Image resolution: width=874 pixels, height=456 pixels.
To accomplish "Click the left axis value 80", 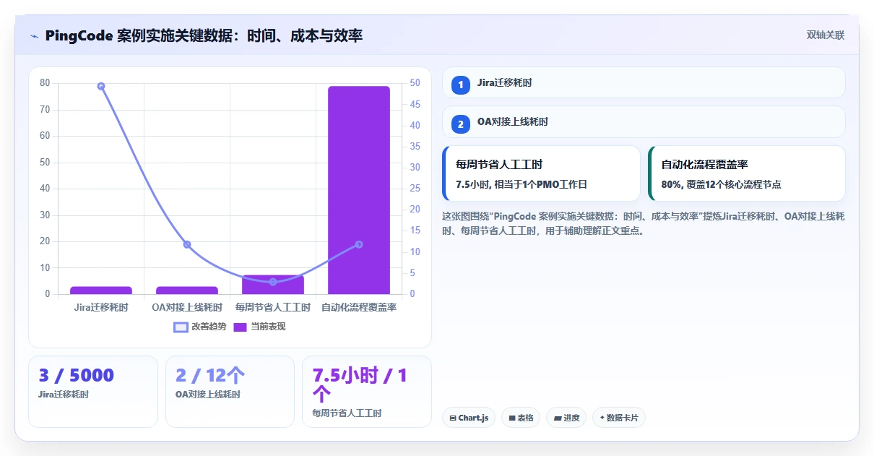I will 45,83.
